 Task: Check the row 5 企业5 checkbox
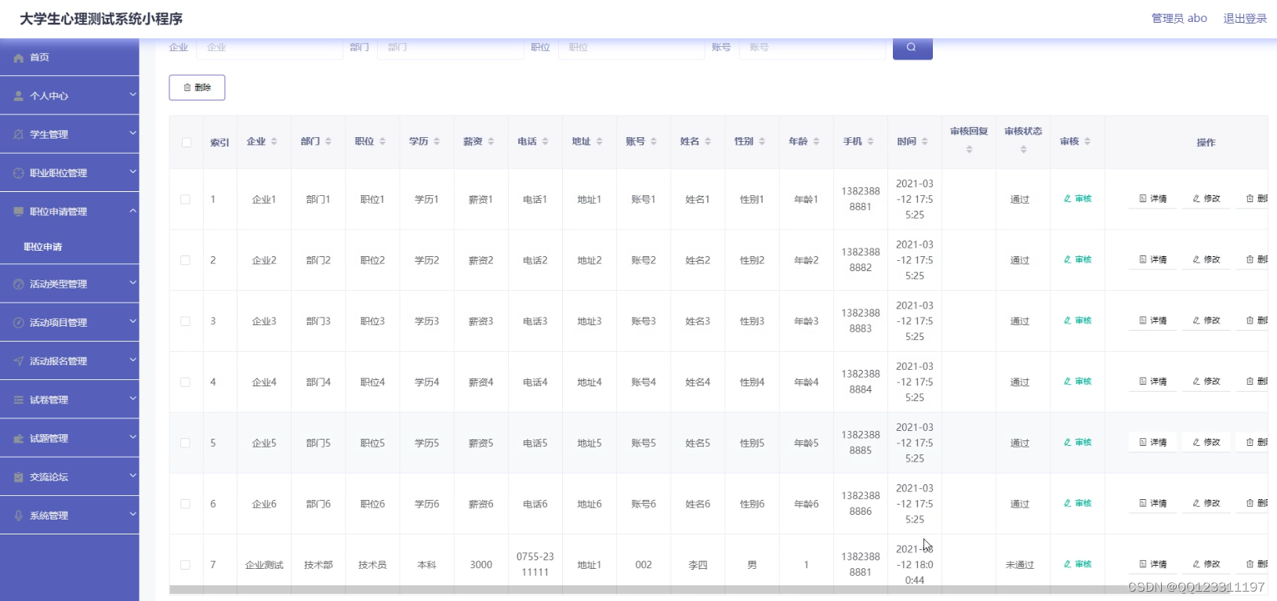click(x=186, y=444)
